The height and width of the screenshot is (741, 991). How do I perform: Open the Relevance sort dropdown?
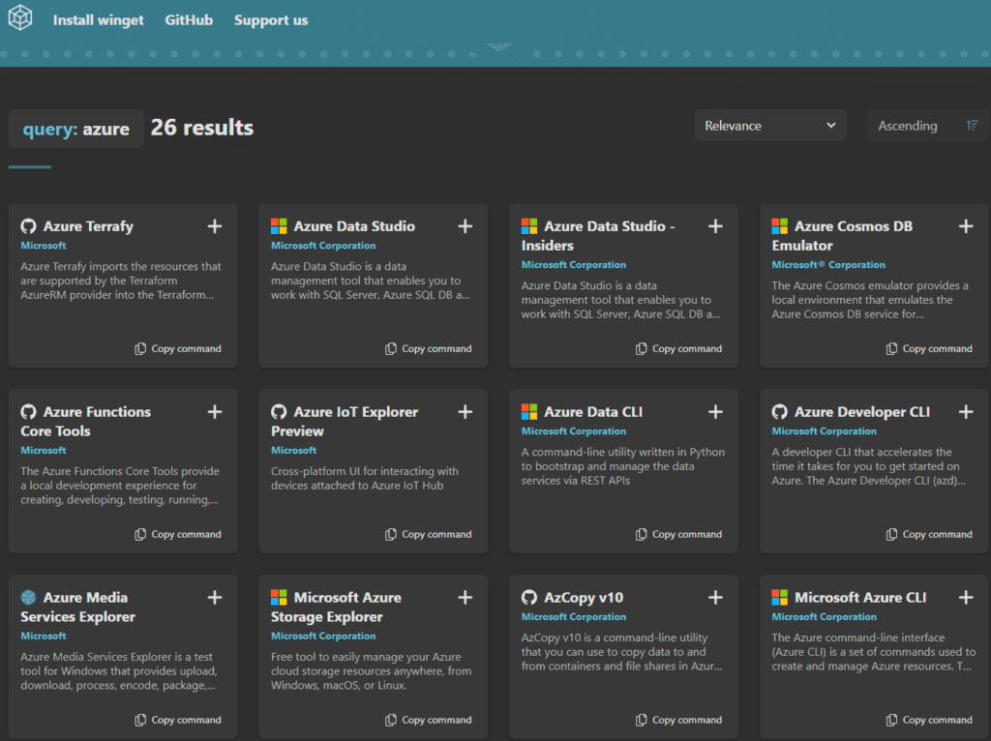tap(769, 126)
